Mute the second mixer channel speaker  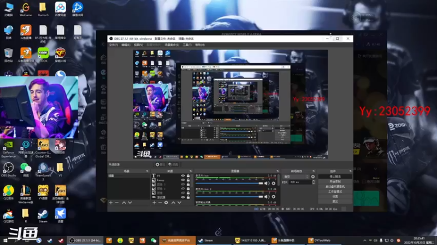click(267, 197)
